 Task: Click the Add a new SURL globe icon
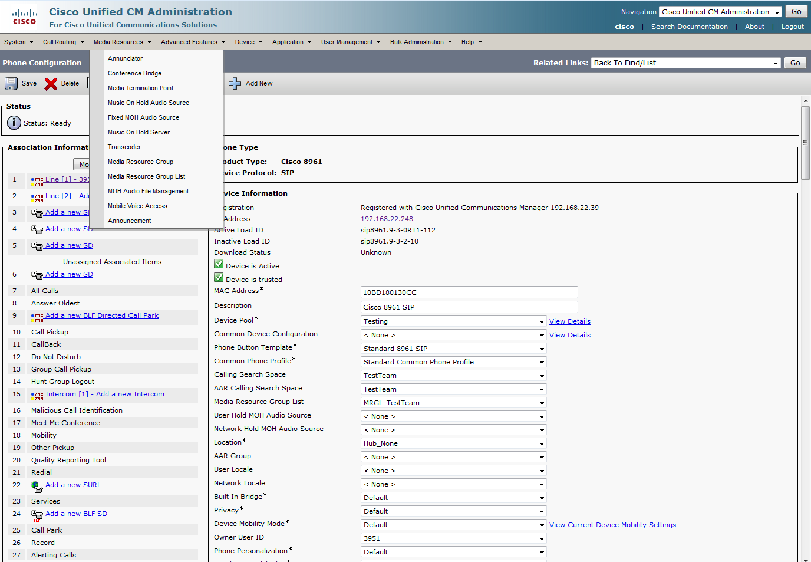(x=37, y=486)
